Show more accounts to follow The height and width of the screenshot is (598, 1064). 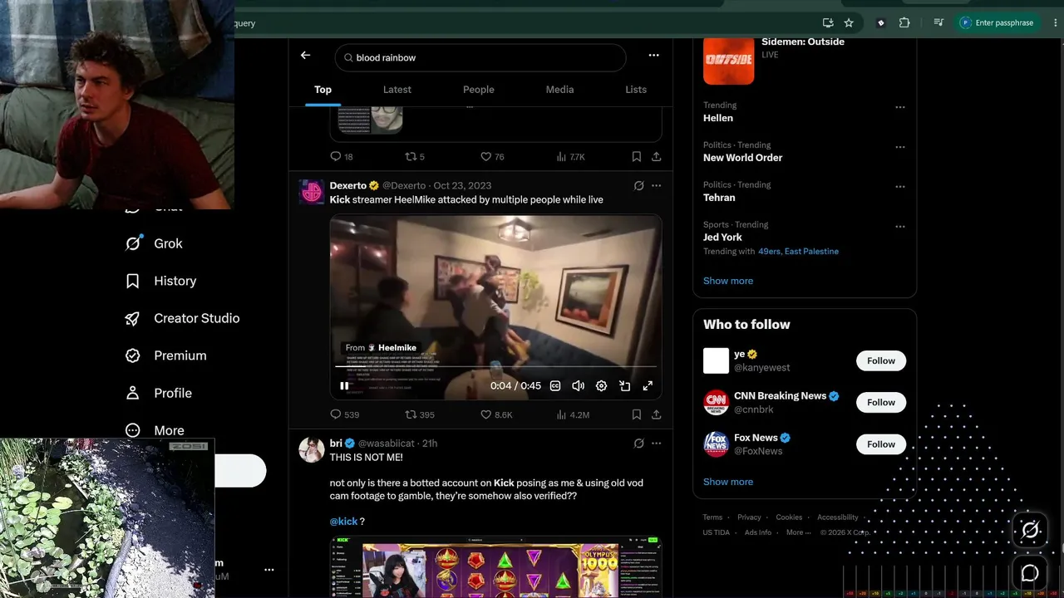point(728,482)
